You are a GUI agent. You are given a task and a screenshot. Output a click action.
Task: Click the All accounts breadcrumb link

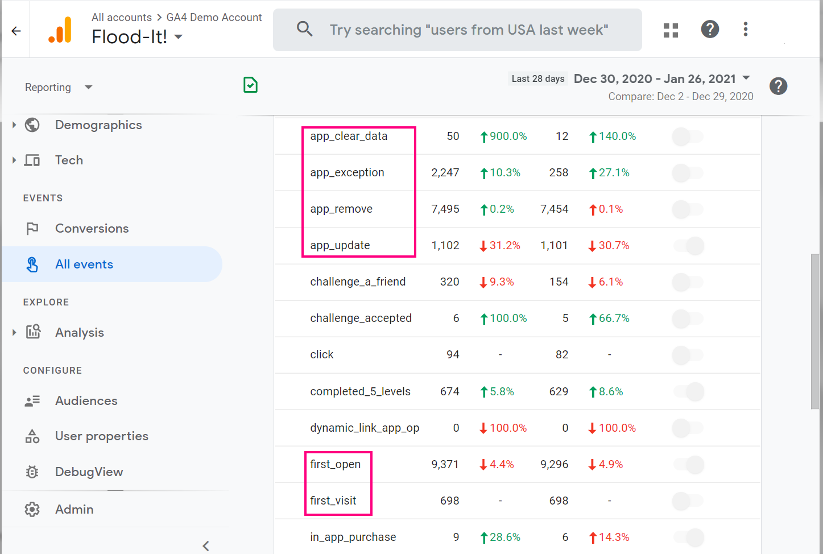pyautogui.click(x=121, y=18)
